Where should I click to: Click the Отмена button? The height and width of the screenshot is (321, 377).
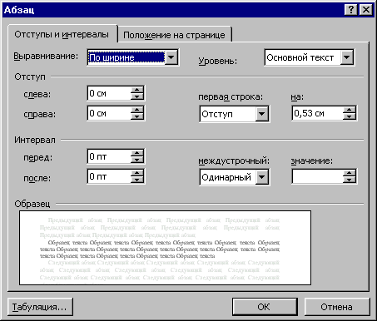(x=337, y=307)
